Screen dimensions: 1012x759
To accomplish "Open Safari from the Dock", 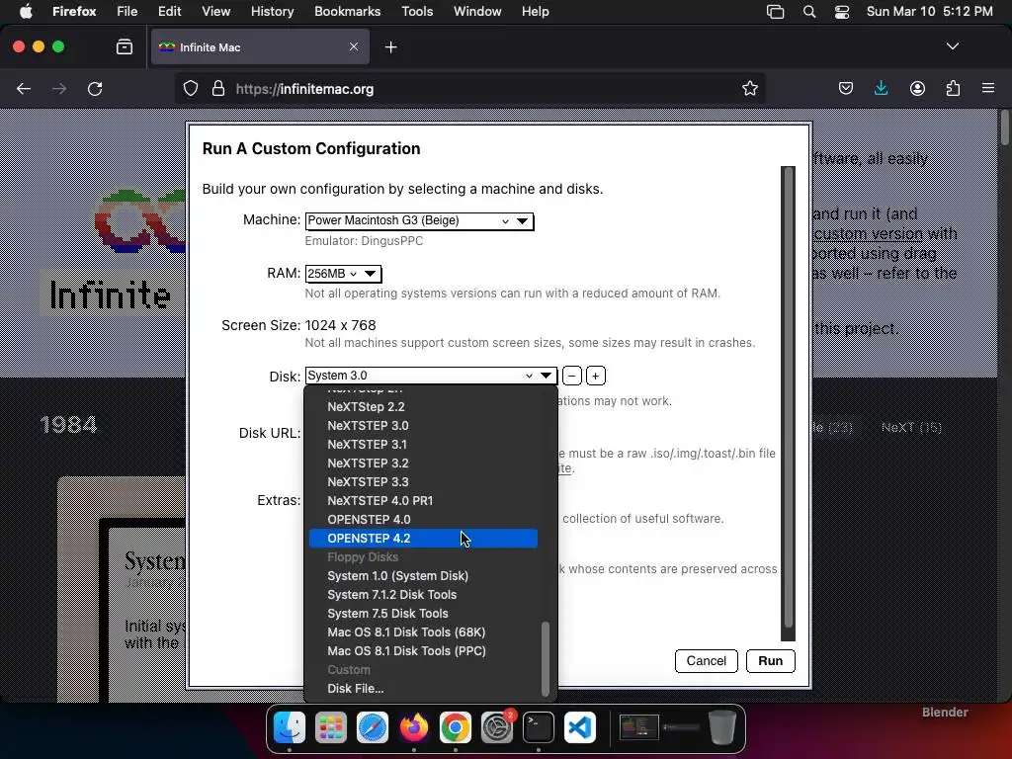I will coord(373,727).
